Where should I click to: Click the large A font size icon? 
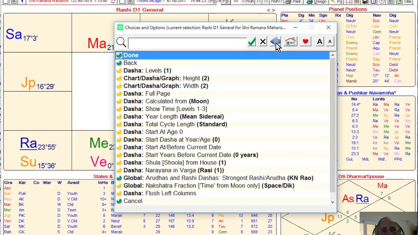tap(319, 41)
